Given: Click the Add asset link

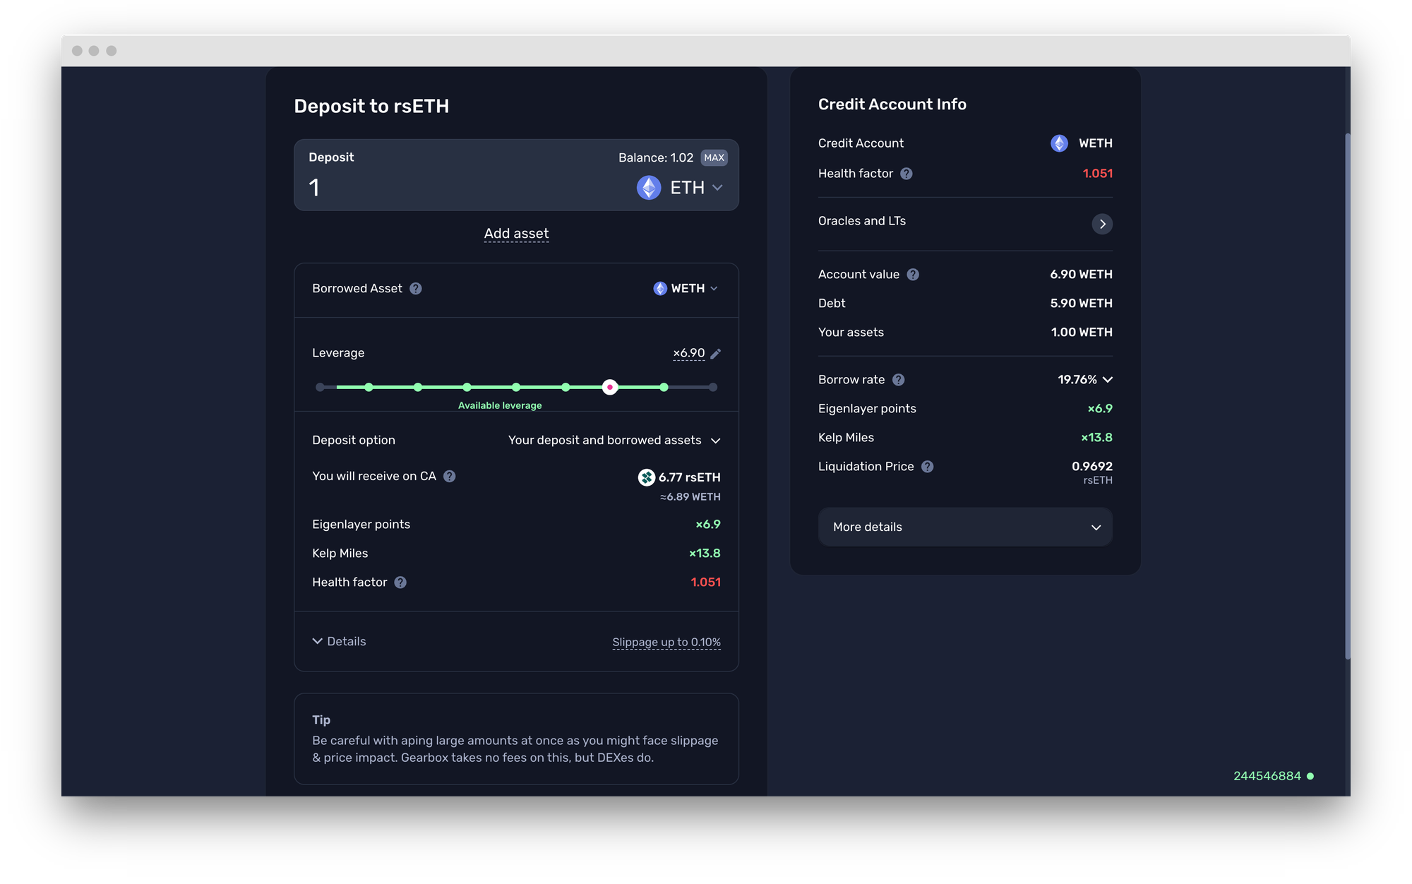Looking at the screenshot, I should pos(516,234).
